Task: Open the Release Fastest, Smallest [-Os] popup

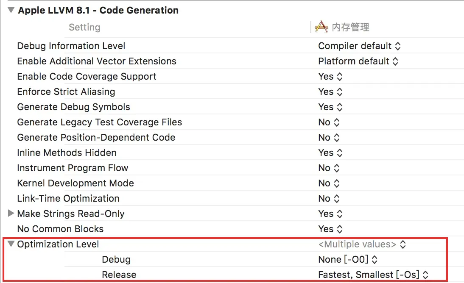Action: (374, 275)
